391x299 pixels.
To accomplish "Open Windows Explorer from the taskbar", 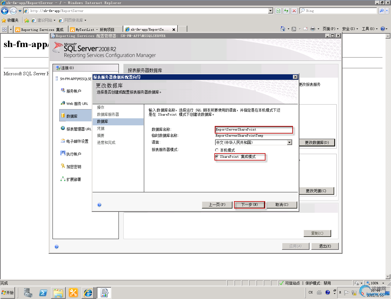I will point(58,293).
